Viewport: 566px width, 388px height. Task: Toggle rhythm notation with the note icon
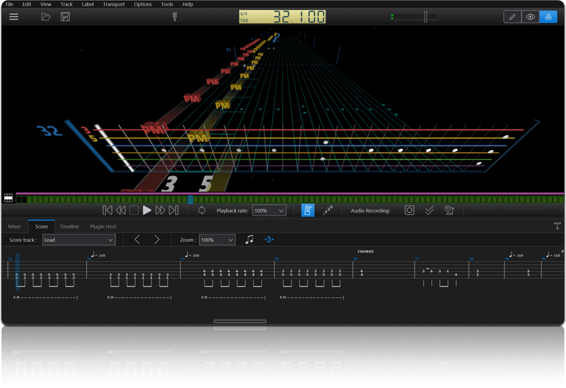(x=249, y=239)
